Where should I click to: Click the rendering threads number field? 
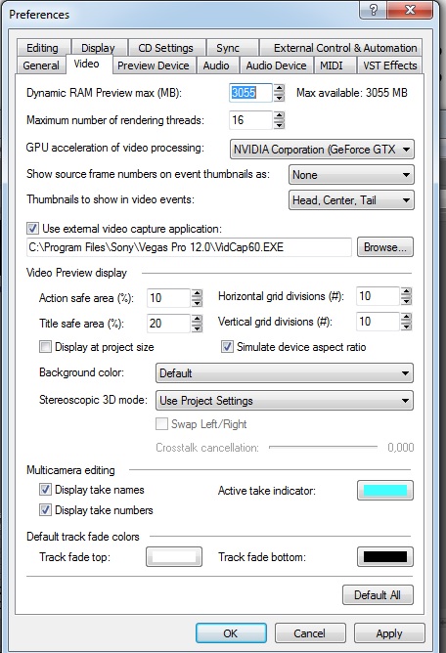click(x=250, y=120)
